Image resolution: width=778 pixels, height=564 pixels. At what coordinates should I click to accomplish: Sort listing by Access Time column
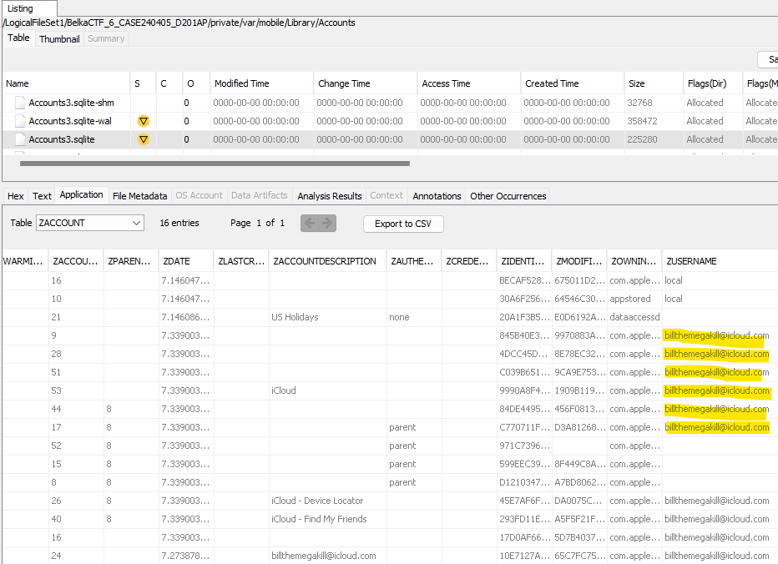point(469,83)
